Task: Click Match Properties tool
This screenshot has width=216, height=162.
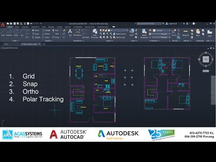Action: (x=144, y=34)
